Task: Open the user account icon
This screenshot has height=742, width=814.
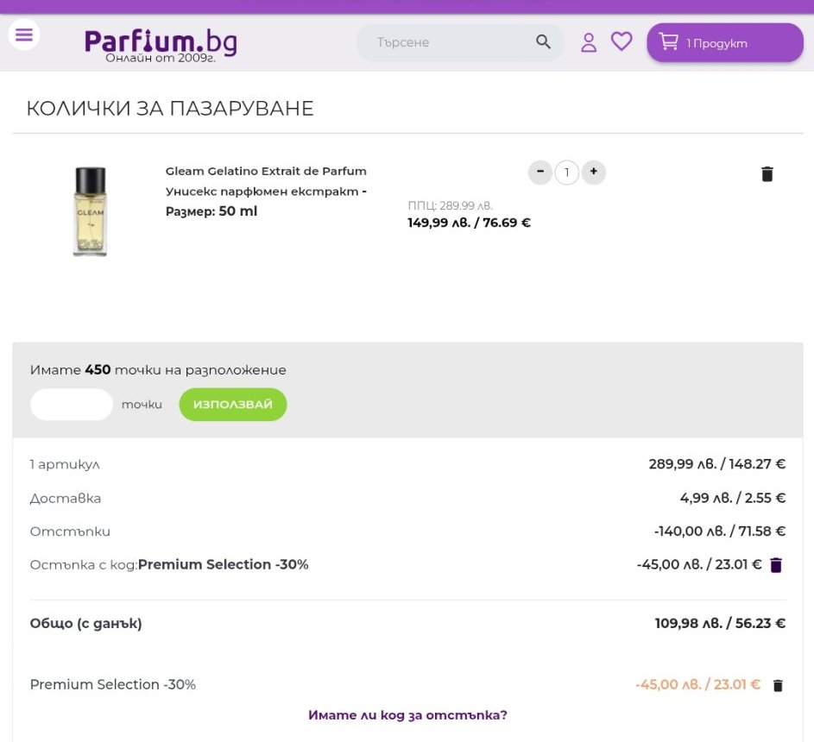Action: point(589,42)
